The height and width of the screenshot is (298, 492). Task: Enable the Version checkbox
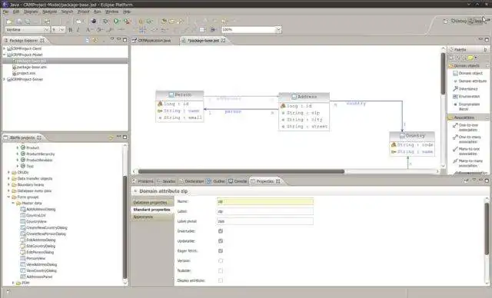[x=221, y=260]
